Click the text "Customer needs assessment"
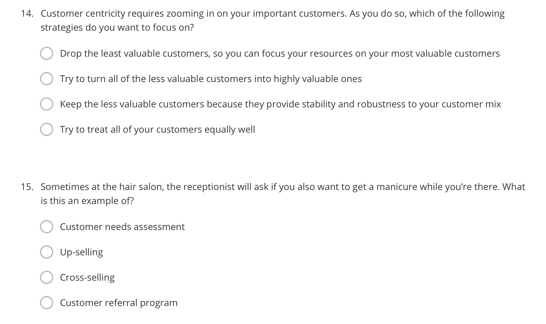The height and width of the screenshot is (324, 546). point(122,227)
